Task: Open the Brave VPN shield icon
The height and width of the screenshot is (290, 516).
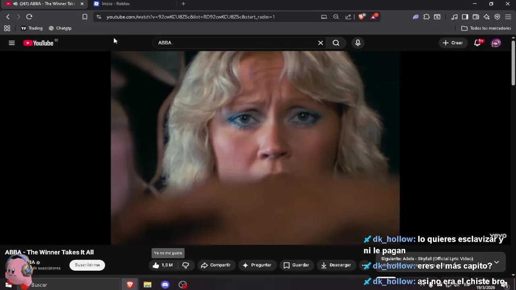Action: (497, 17)
